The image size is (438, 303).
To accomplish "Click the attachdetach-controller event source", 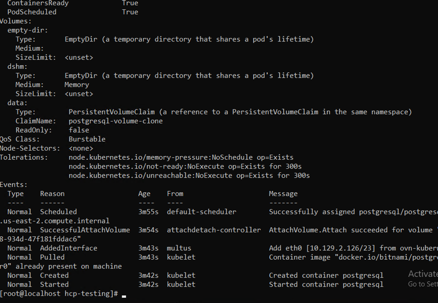I will coord(214,230).
